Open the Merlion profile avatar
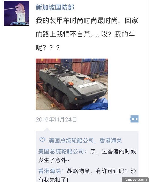This screenshot has height=182, width=154. [x=16, y=13]
